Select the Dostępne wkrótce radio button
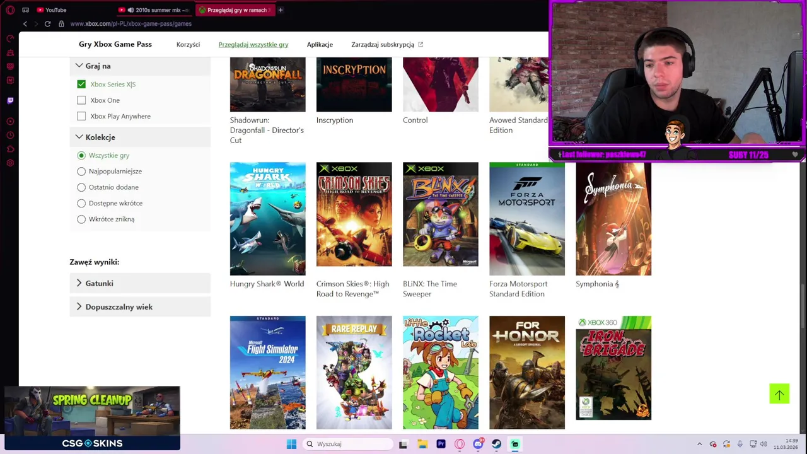Image resolution: width=807 pixels, height=454 pixels. pyautogui.click(x=81, y=203)
